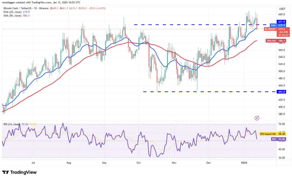Click the 2026 label on time axis
This screenshot has width=292, height=178.
tap(244, 163)
